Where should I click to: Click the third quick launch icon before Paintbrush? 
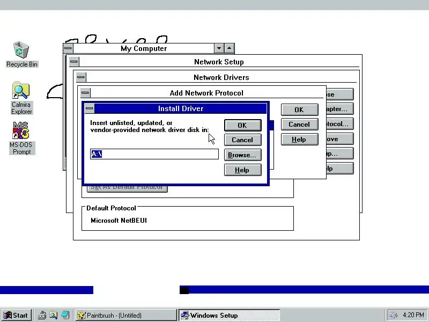tap(65, 315)
